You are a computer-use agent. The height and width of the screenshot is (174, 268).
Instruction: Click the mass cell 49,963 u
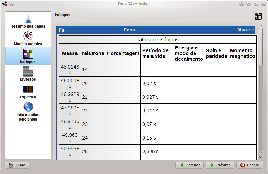[70, 138]
